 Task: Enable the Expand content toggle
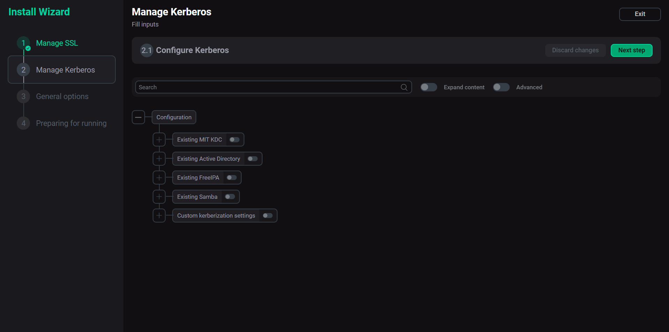(x=428, y=87)
